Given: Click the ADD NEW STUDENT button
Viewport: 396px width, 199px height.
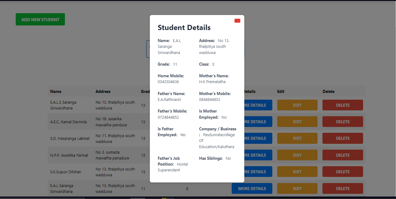Looking at the screenshot, I should click(40, 19).
